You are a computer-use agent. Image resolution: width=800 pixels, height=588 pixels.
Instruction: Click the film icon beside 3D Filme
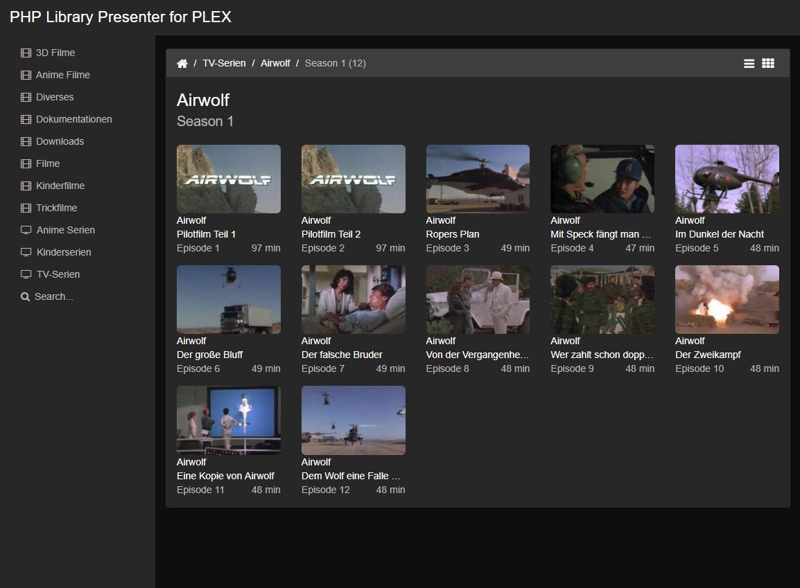click(x=26, y=53)
